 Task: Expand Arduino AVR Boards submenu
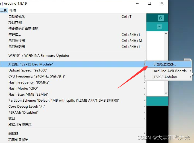[x=168, y=71]
